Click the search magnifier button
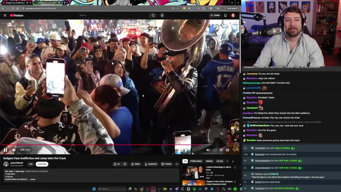 pyautogui.click(x=153, y=15)
